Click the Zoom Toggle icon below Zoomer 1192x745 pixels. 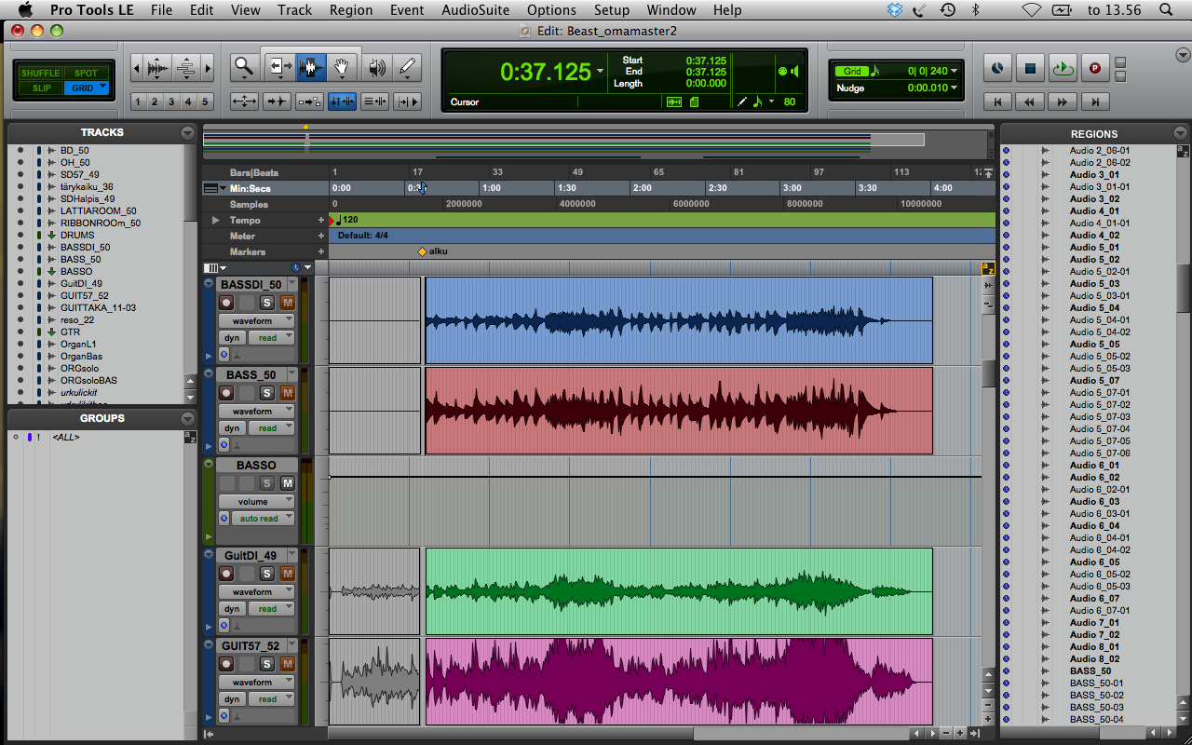[x=244, y=102]
